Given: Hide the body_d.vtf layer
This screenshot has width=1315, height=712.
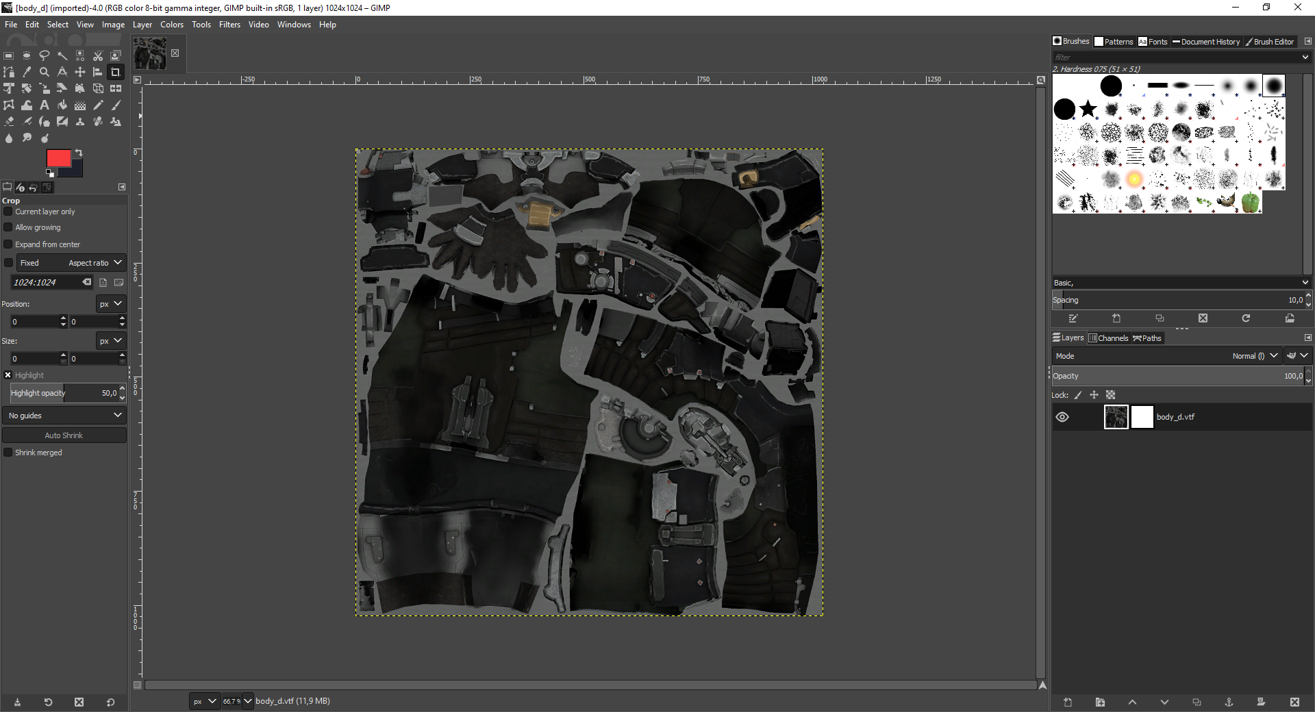Looking at the screenshot, I should coord(1062,417).
